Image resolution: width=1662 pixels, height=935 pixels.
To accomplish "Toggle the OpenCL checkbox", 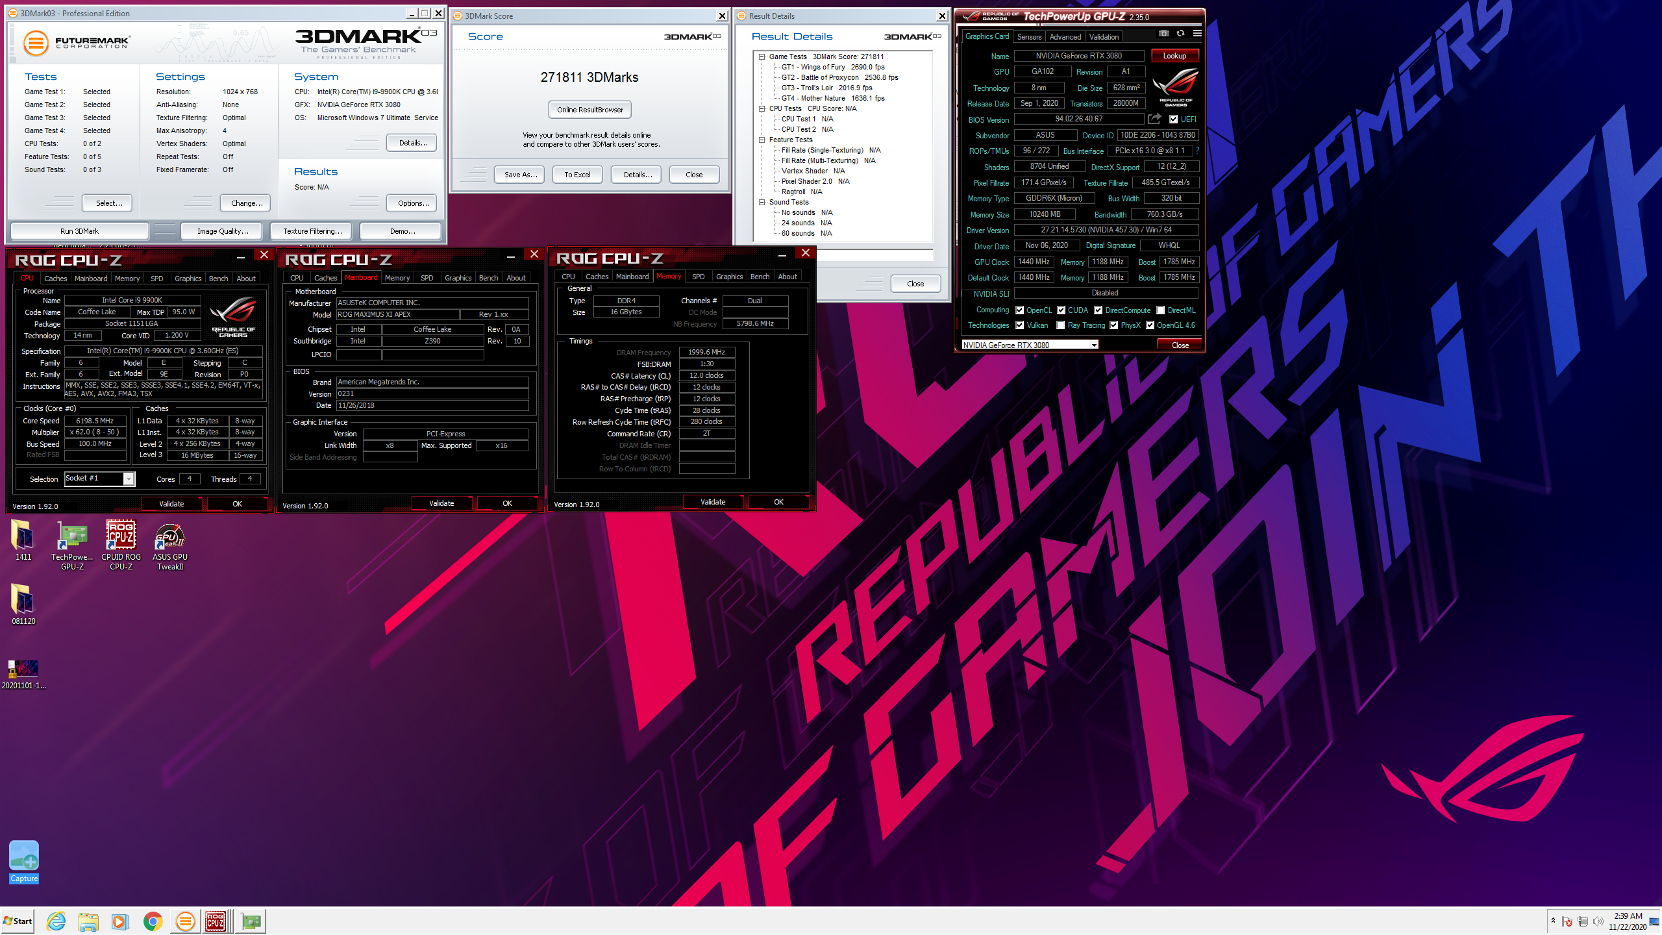I will pos(1019,310).
